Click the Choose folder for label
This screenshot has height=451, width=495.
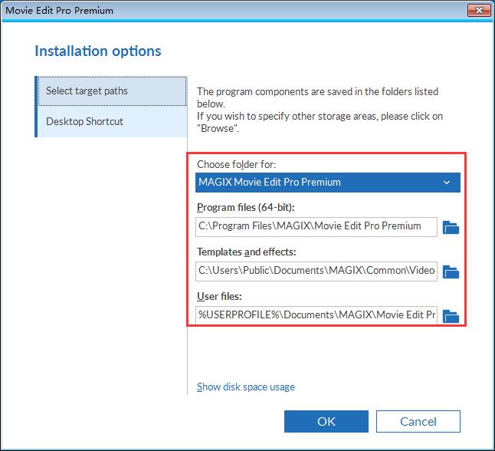pos(236,164)
